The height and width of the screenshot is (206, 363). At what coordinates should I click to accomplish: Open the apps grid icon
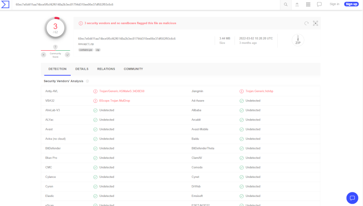click(x=308, y=5)
